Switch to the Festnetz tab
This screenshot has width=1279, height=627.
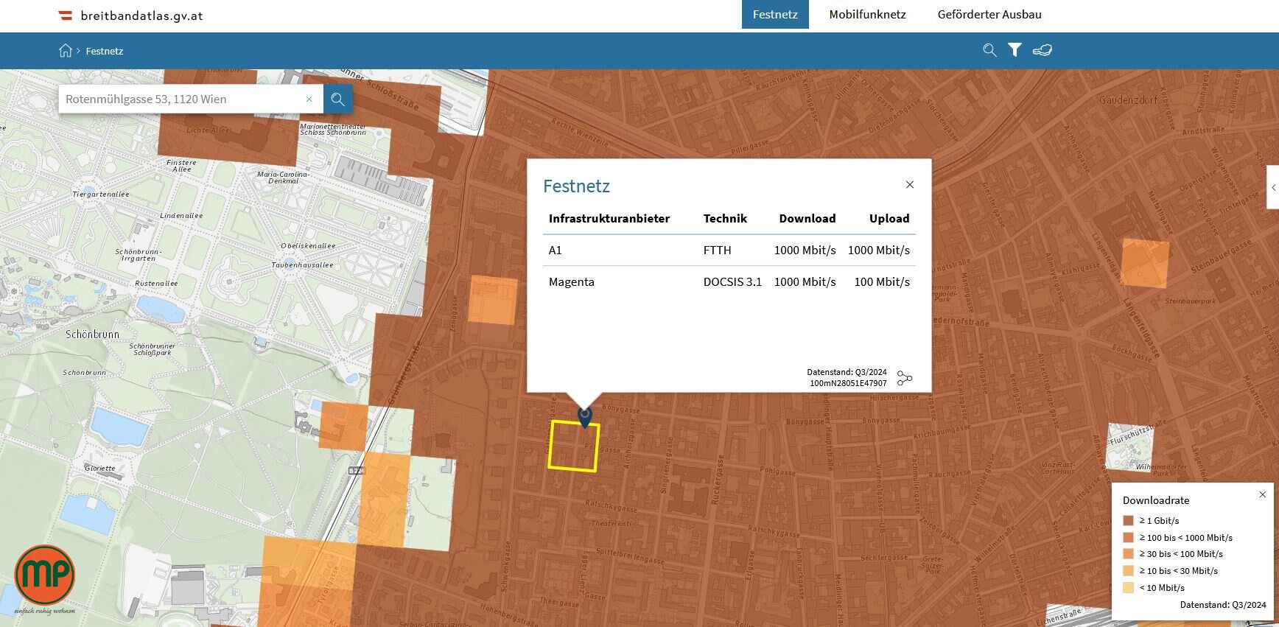775,14
